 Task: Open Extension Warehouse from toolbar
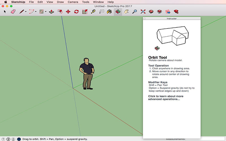[159, 12]
